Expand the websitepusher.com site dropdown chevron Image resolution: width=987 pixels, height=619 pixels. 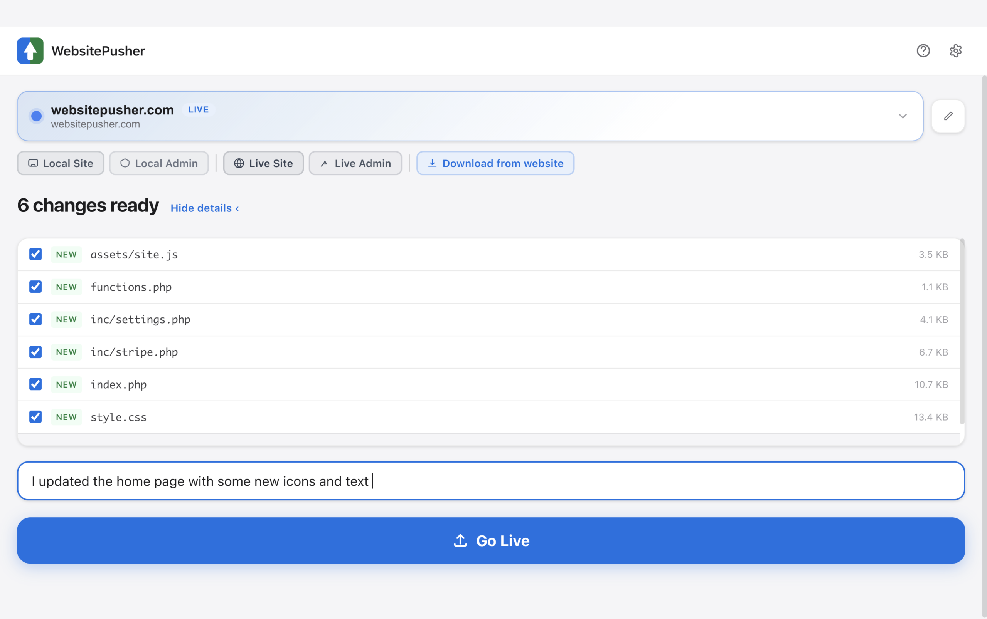coord(903,116)
